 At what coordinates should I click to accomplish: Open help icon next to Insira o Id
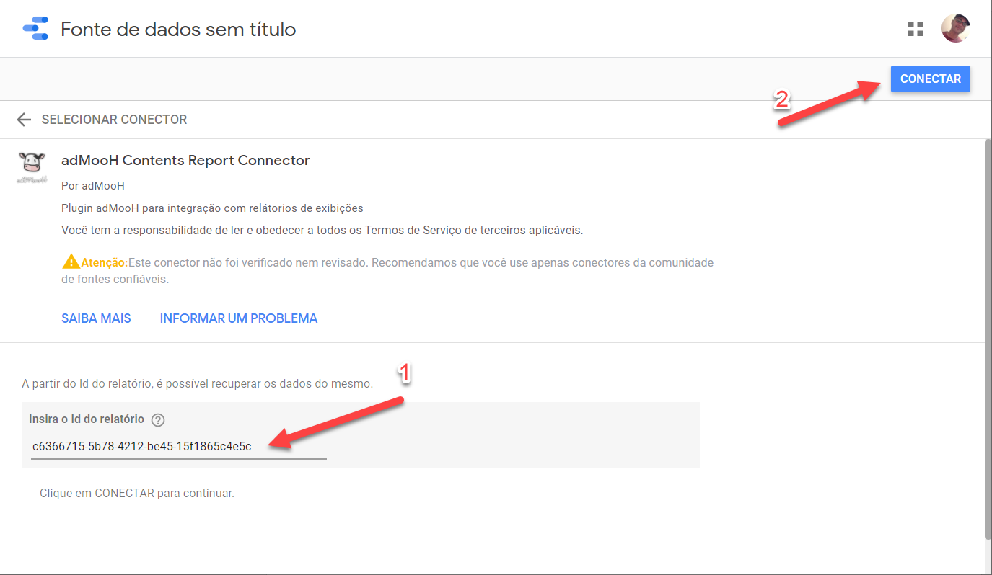[158, 420]
